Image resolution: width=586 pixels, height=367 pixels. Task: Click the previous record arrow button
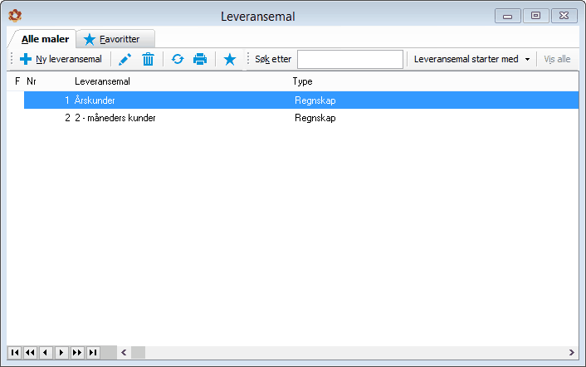[46, 352]
